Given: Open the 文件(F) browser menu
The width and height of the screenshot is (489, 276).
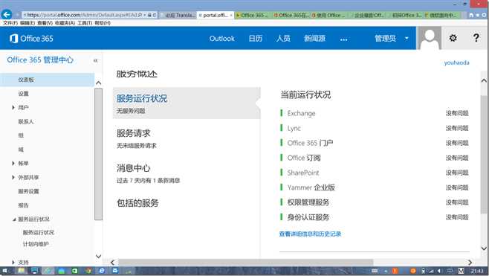Looking at the screenshot, I should 10,23.
